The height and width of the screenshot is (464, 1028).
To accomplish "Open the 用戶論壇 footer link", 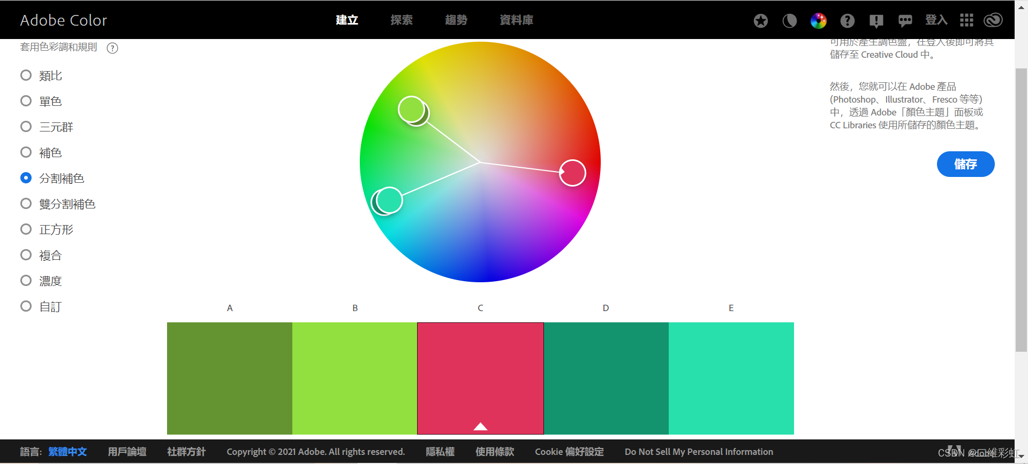I will coord(127,452).
